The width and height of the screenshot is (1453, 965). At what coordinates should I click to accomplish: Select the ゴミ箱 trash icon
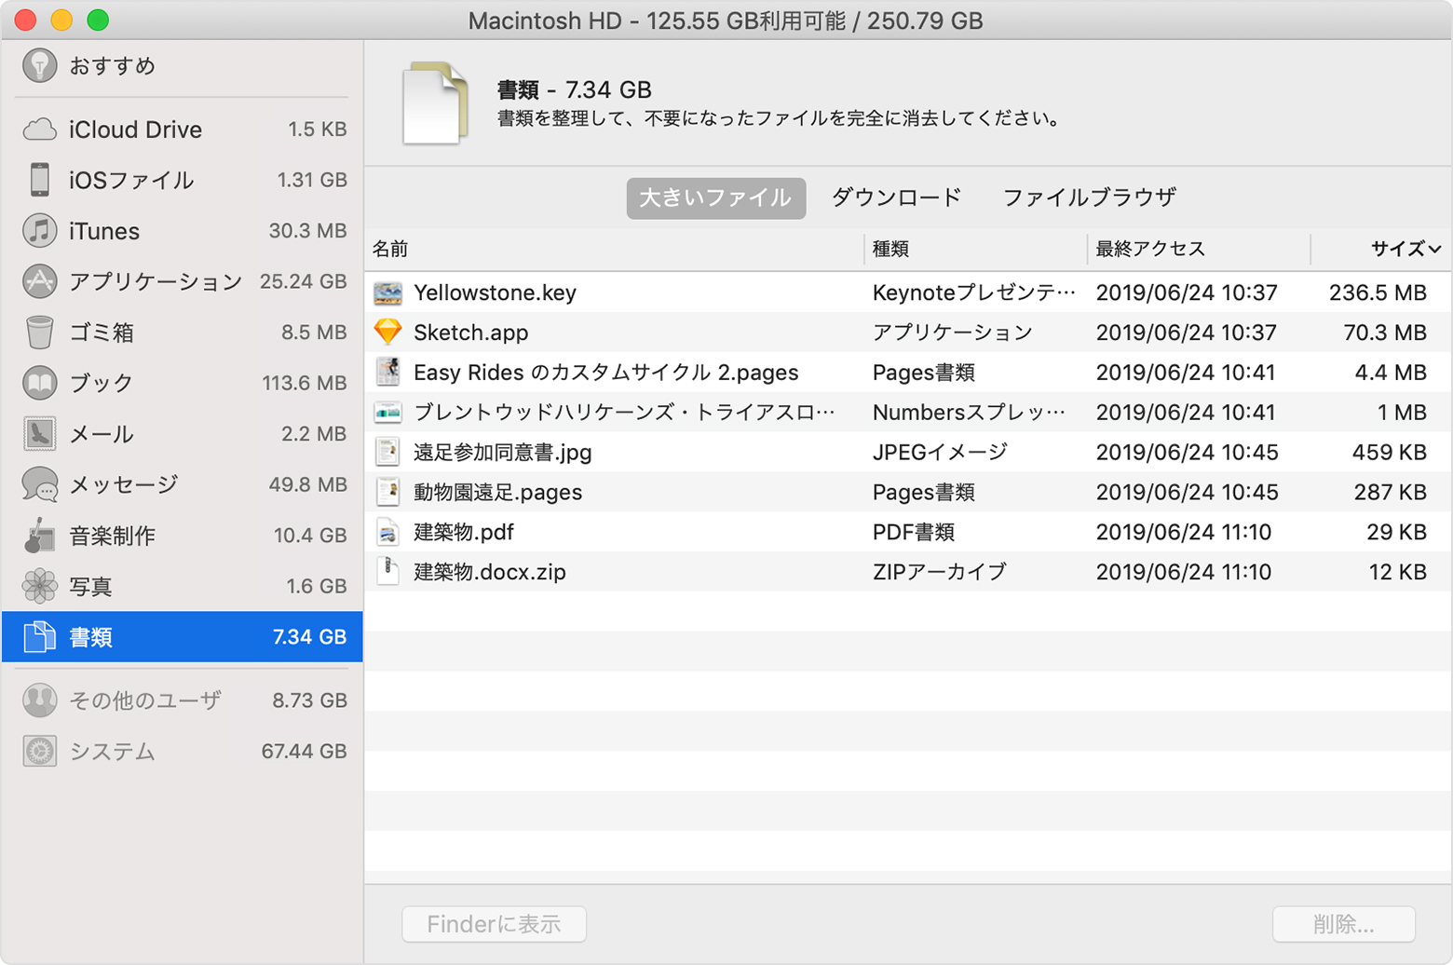click(39, 332)
